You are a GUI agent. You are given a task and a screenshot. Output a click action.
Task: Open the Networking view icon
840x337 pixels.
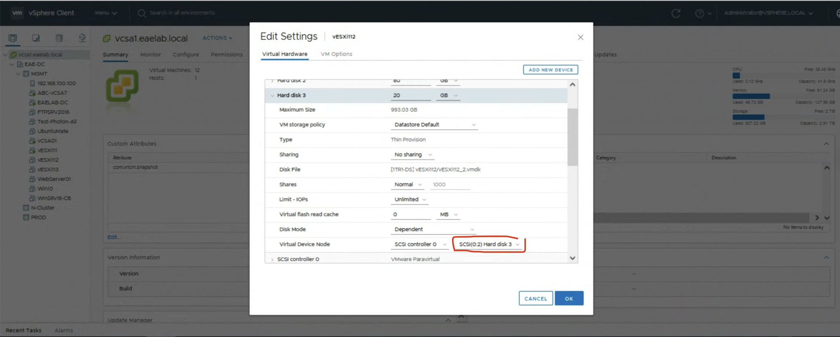coord(82,38)
